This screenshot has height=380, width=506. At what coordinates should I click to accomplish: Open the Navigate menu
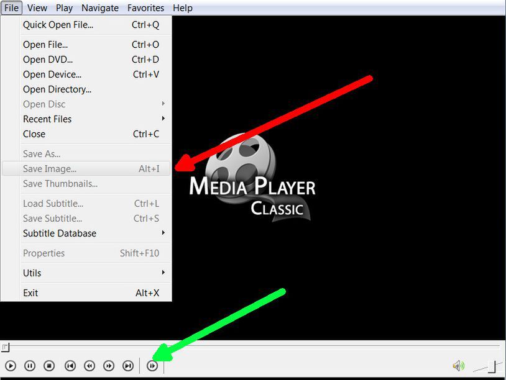100,7
